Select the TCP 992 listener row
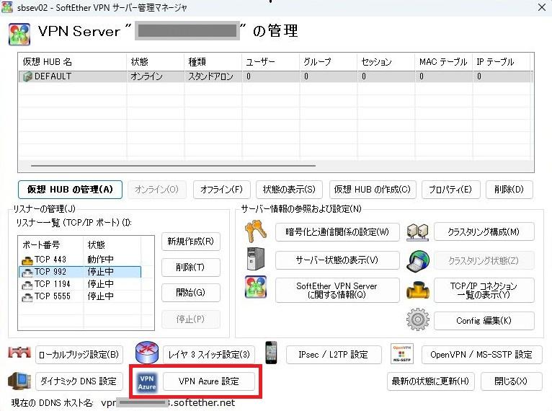The width and height of the screenshot is (552, 411). [x=80, y=272]
